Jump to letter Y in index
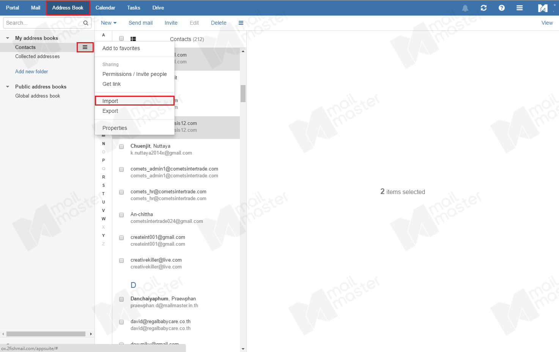559x352 pixels. coord(104,235)
